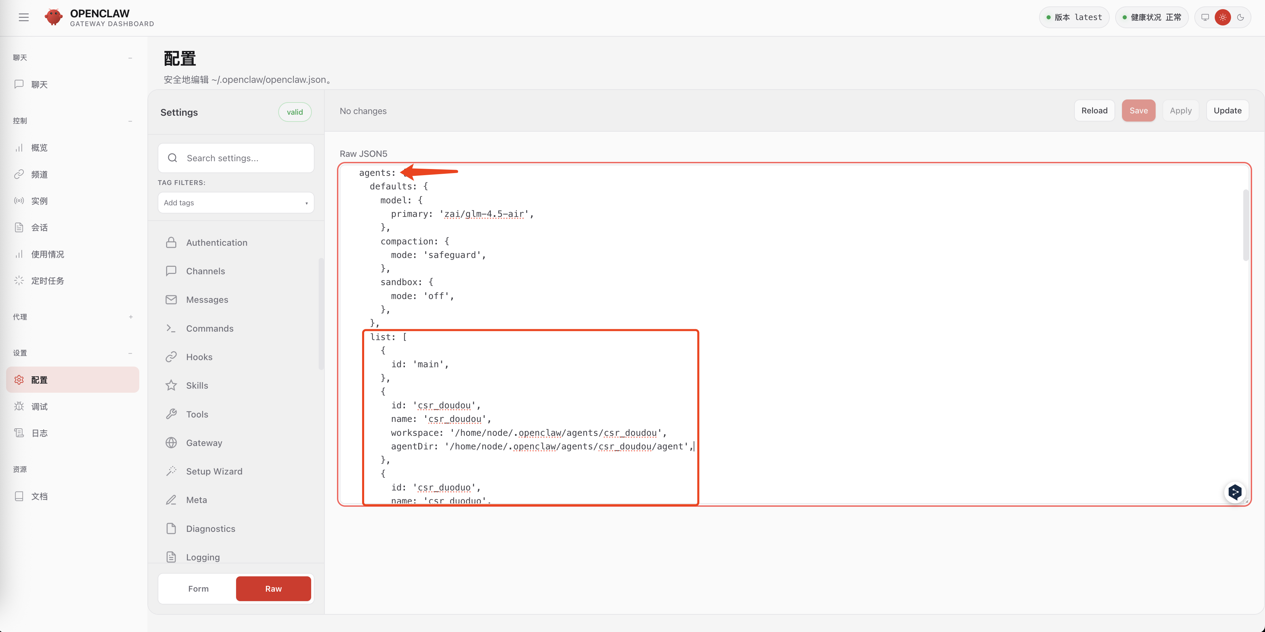Click the Raw JSON5 editor scrollbar
1265x632 pixels.
tap(1245, 226)
